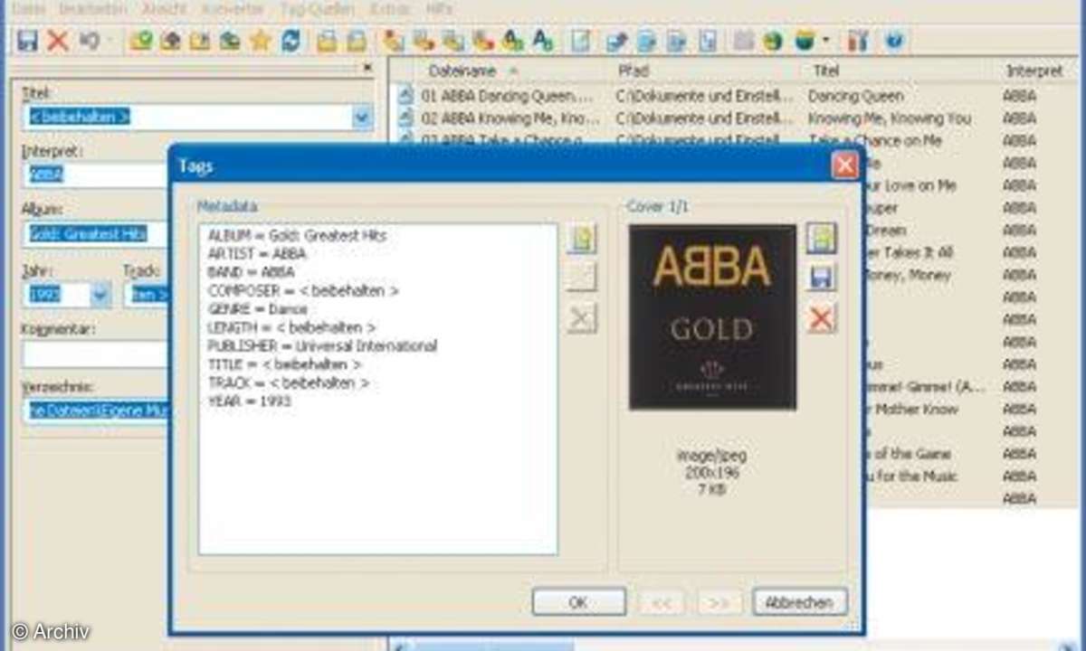Close the Tags dialog with red X
This screenshot has width=1086, height=651.
844,165
